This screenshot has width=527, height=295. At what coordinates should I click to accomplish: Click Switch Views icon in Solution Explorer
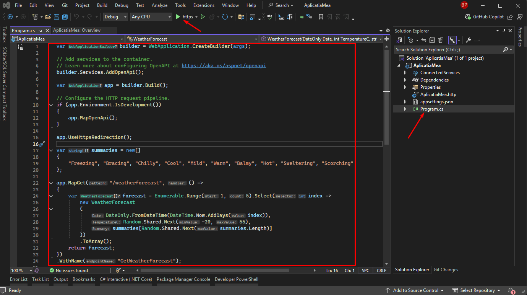(x=399, y=40)
